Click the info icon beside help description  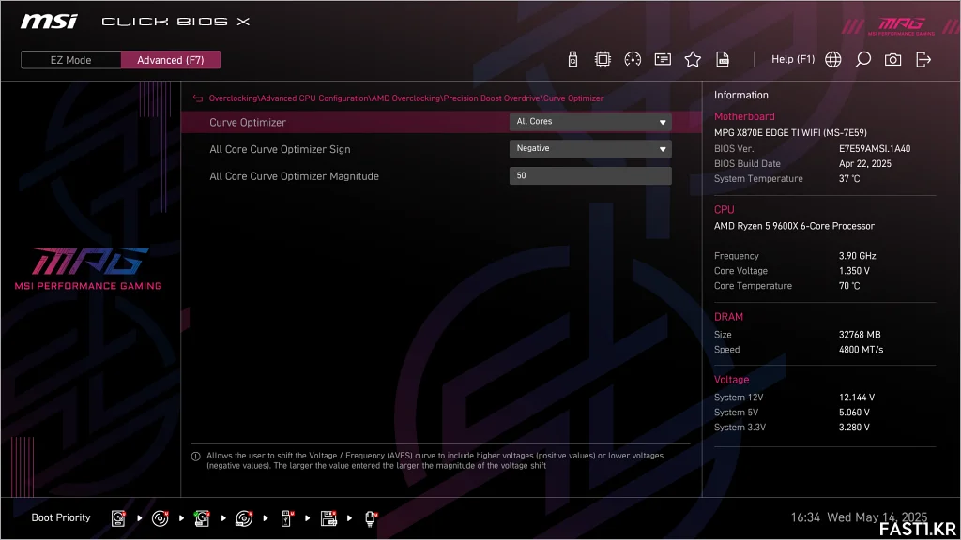[196, 457]
